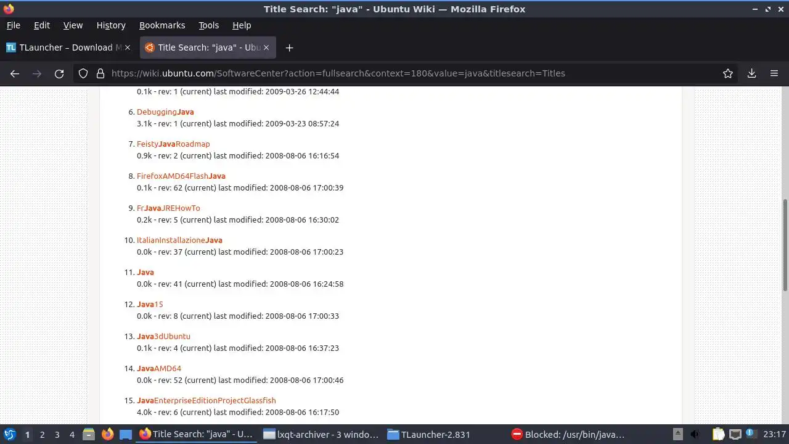This screenshot has height=444, width=789.
Task: Open the Firefox hamburger application menu
Action: (774, 73)
